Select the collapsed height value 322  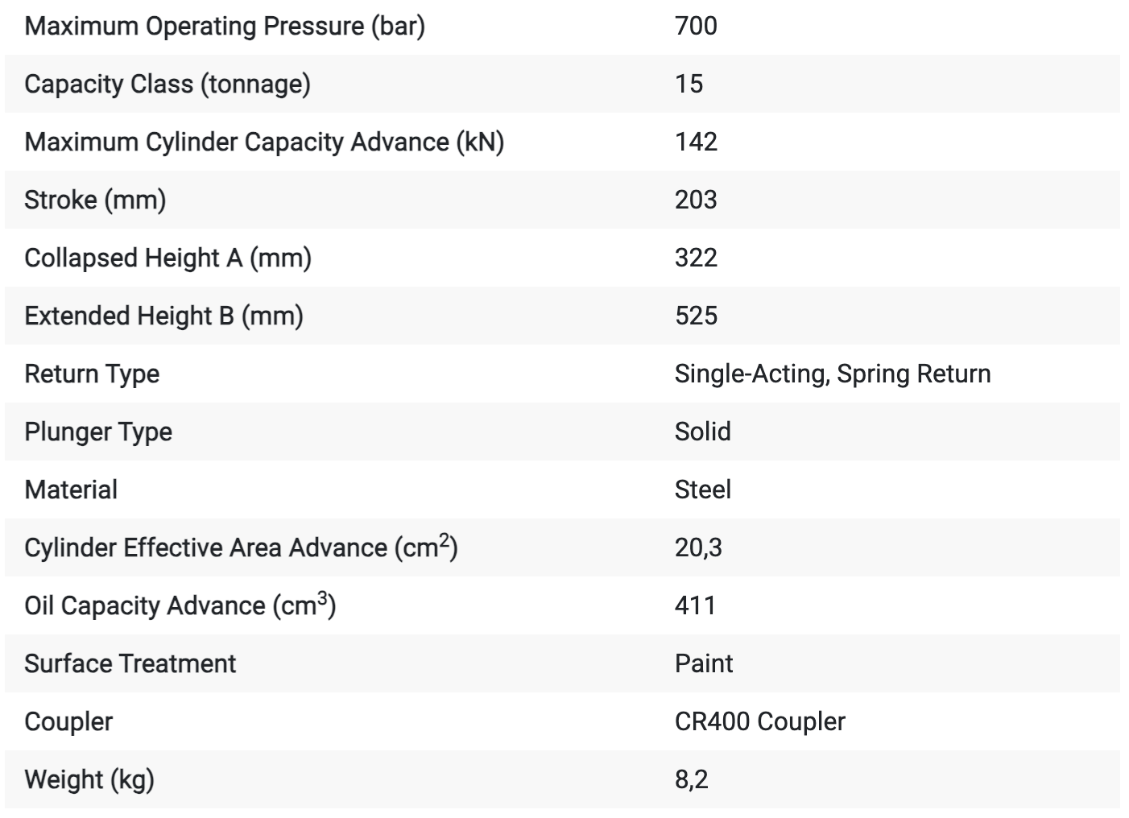pyautogui.click(x=696, y=258)
